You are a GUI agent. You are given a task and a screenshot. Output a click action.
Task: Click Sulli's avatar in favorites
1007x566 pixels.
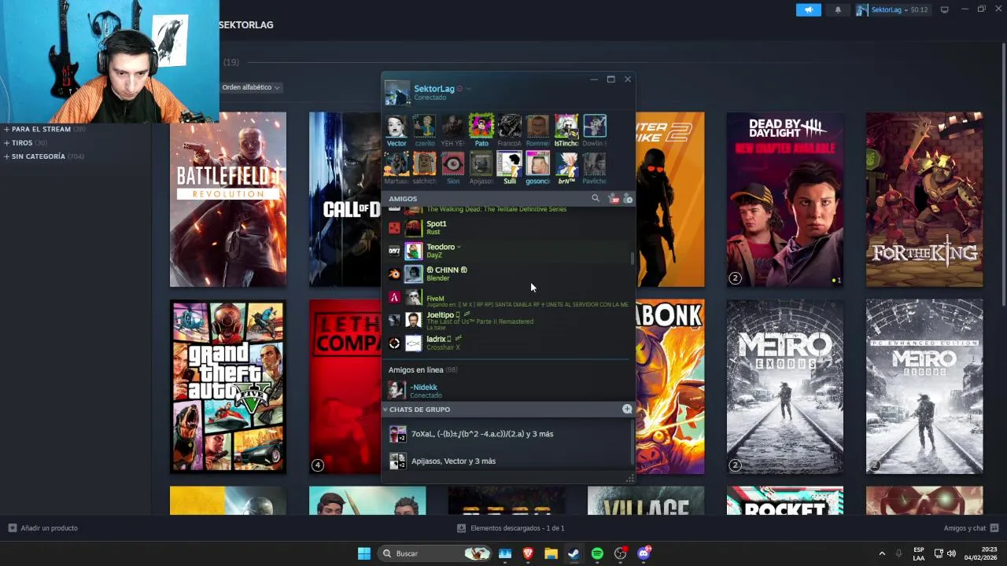click(510, 164)
